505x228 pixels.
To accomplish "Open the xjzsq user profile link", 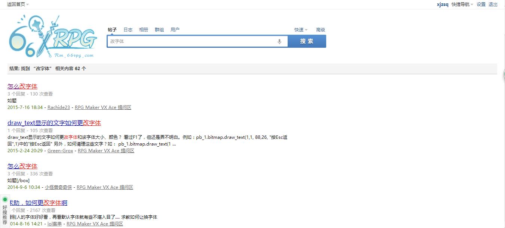I will point(443,4).
